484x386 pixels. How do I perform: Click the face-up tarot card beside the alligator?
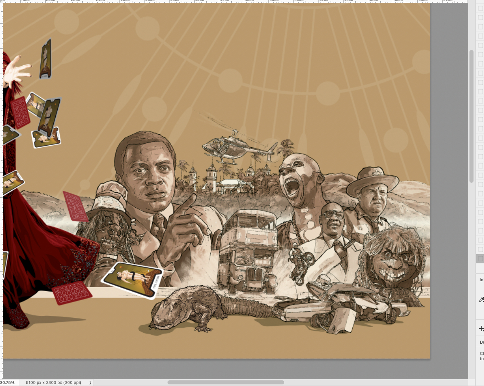[x=132, y=279]
